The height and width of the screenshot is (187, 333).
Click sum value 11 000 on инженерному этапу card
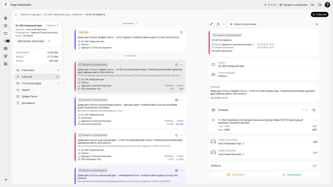180,159
